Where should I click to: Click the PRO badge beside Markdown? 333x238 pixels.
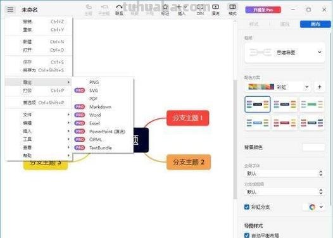click(80, 107)
